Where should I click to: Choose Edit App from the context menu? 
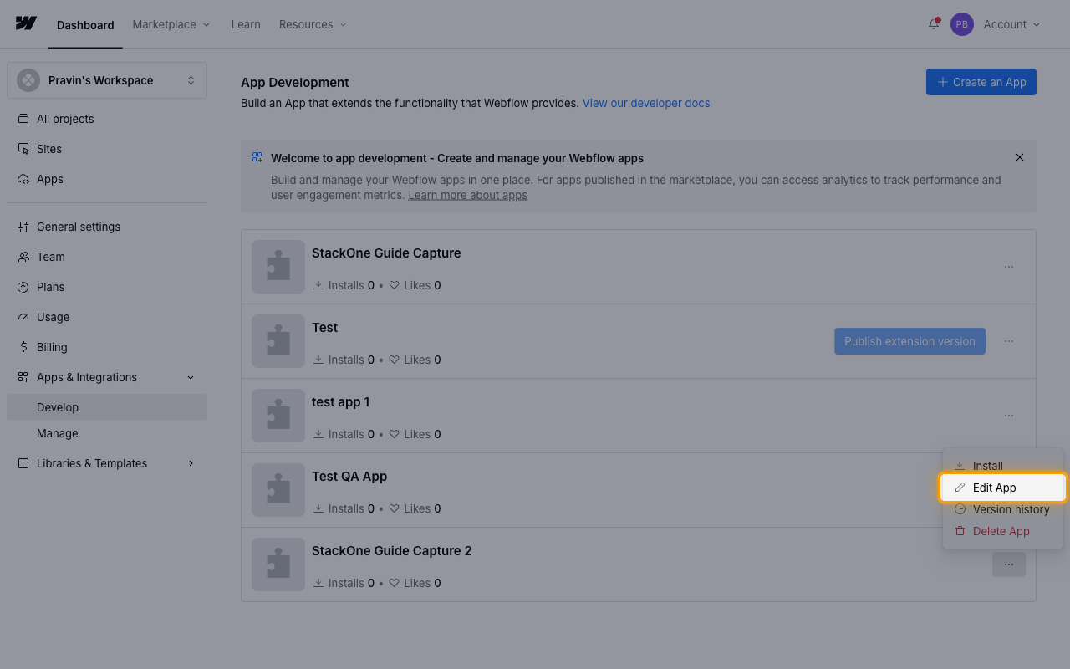click(x=1003, y=488)
